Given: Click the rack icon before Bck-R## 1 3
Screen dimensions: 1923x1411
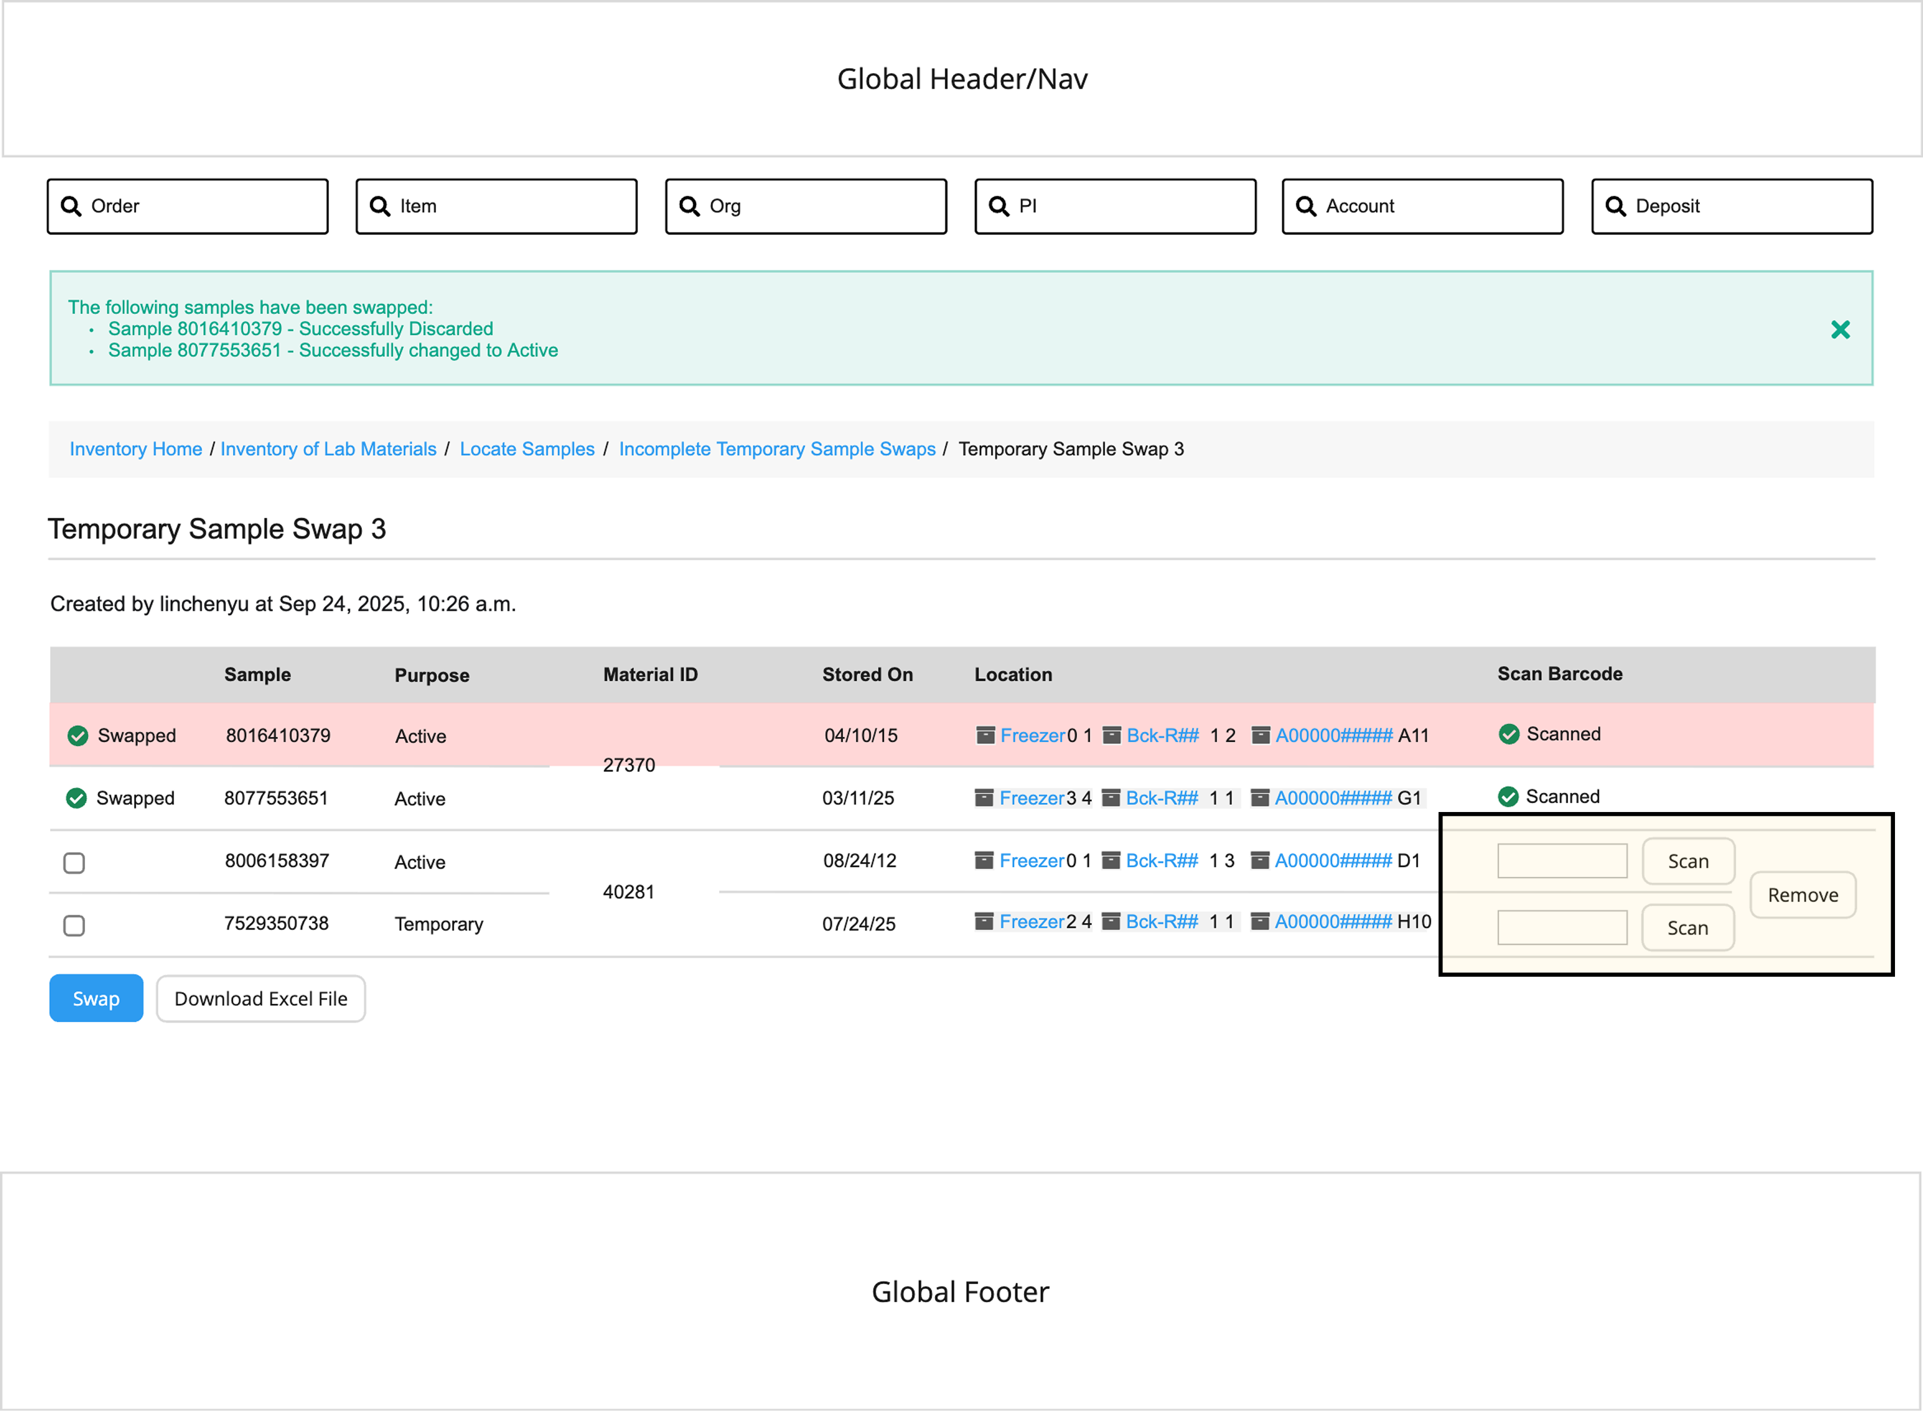Looking at the screenshot, I should (x=1111, y=860).
